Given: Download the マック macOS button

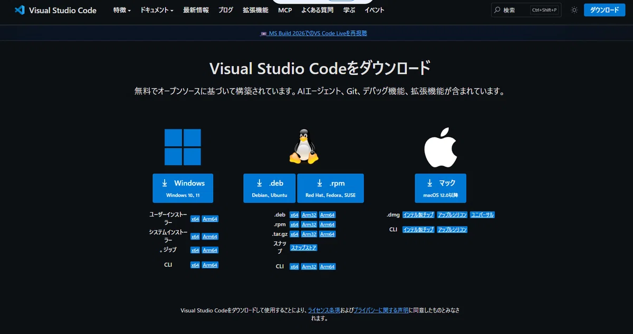Looking at the screenshot, I should (x=440, y=188).
